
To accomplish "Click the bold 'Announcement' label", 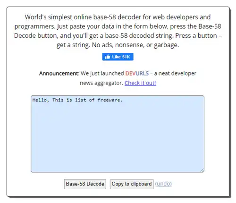I will 59,73.
